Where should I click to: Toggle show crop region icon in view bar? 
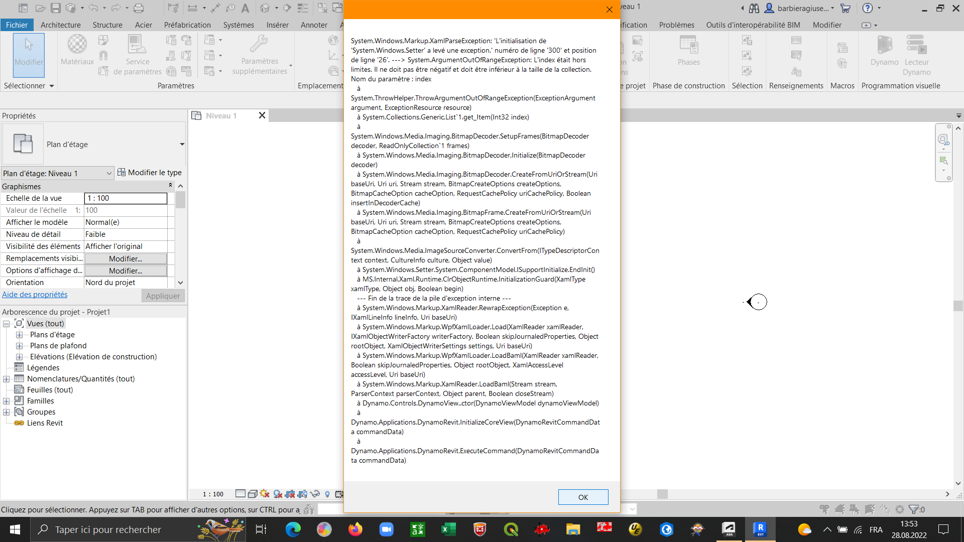[302, 494]
